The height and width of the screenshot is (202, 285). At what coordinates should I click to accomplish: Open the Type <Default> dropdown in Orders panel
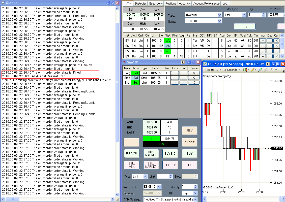(219, 15)
